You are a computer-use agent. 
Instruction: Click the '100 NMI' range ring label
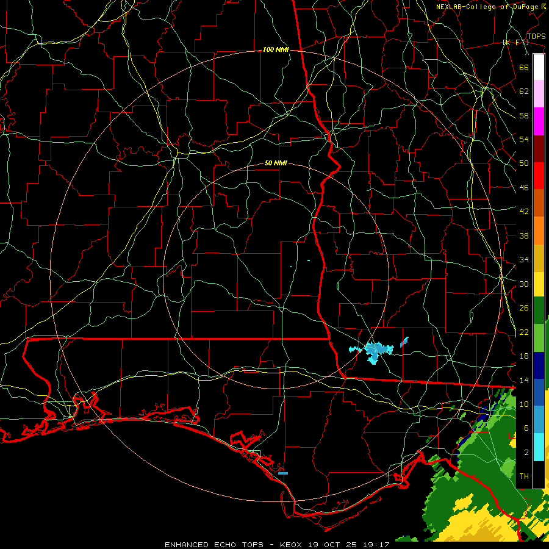tap(276, 50)
